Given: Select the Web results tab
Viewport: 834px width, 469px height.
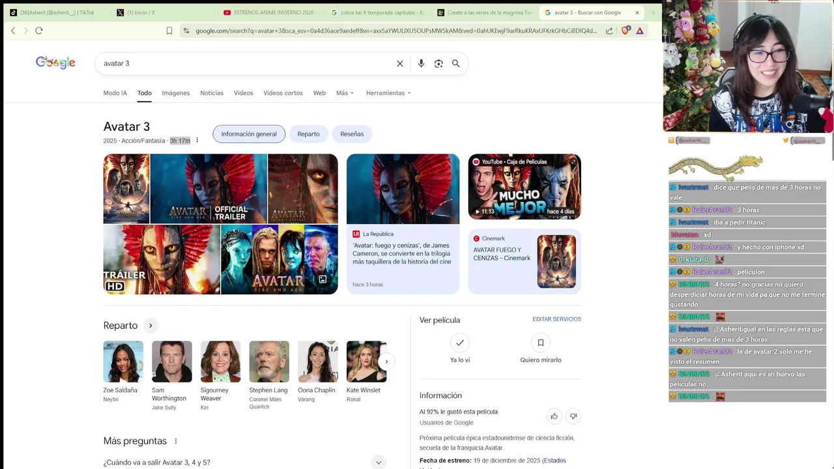Looking at the screenshot, I should [319, 93].
